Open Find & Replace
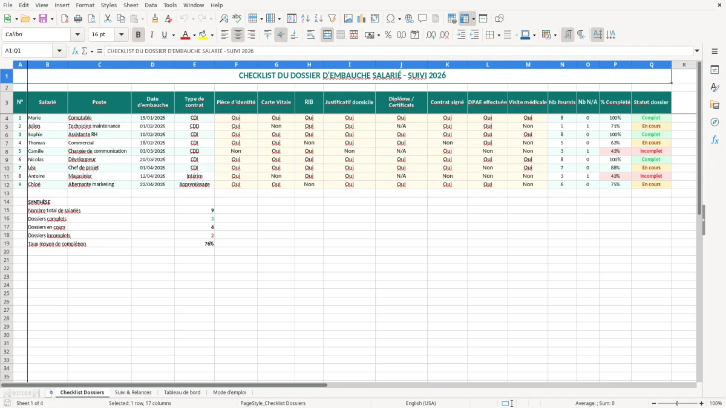The image size is (726, 408). coord(224,19)
